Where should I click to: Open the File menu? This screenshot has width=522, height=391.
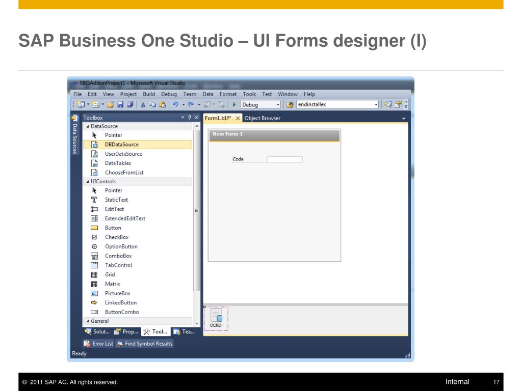(x=77, y=94)
